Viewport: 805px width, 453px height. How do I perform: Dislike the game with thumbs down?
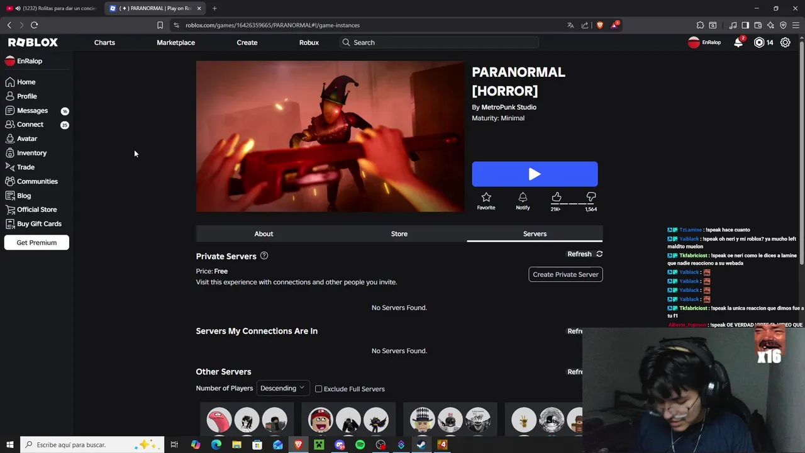point(591,198)
